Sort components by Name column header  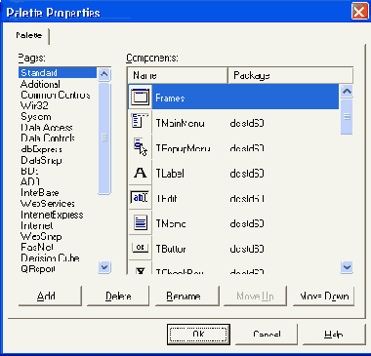[178, 75]
